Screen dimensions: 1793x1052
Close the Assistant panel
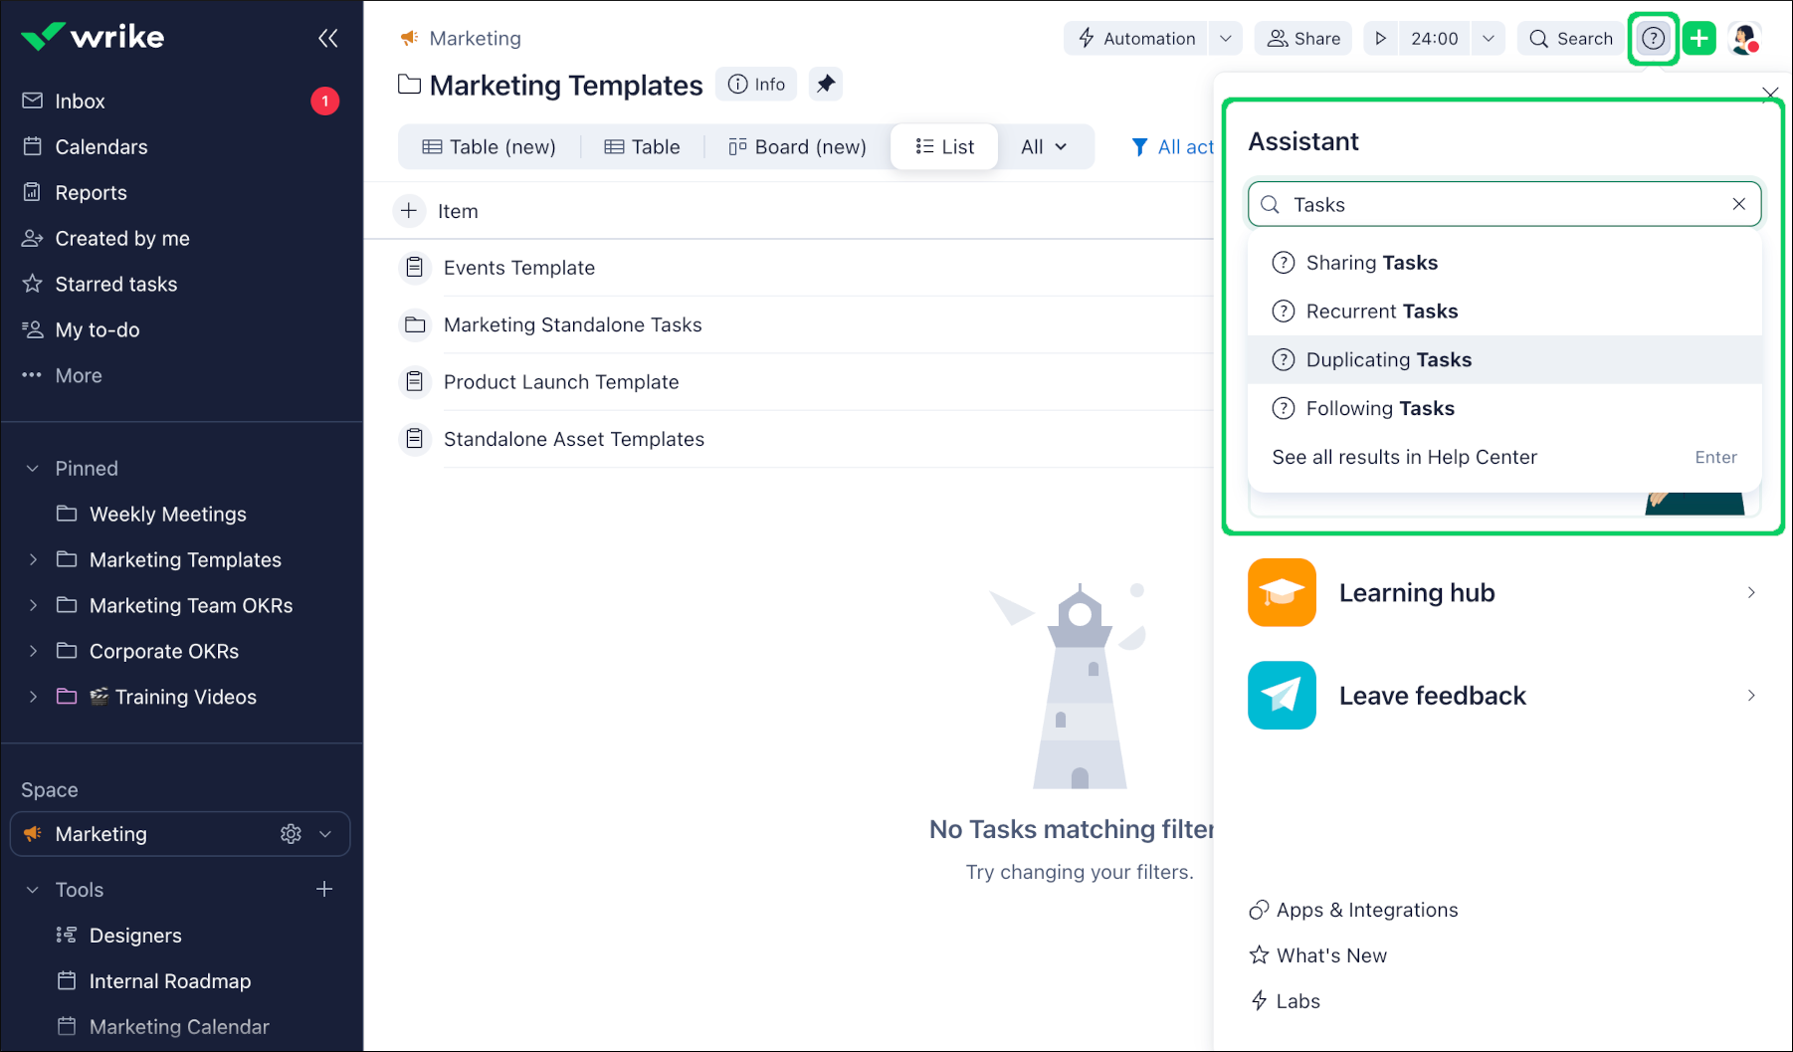click(1770, 94)
